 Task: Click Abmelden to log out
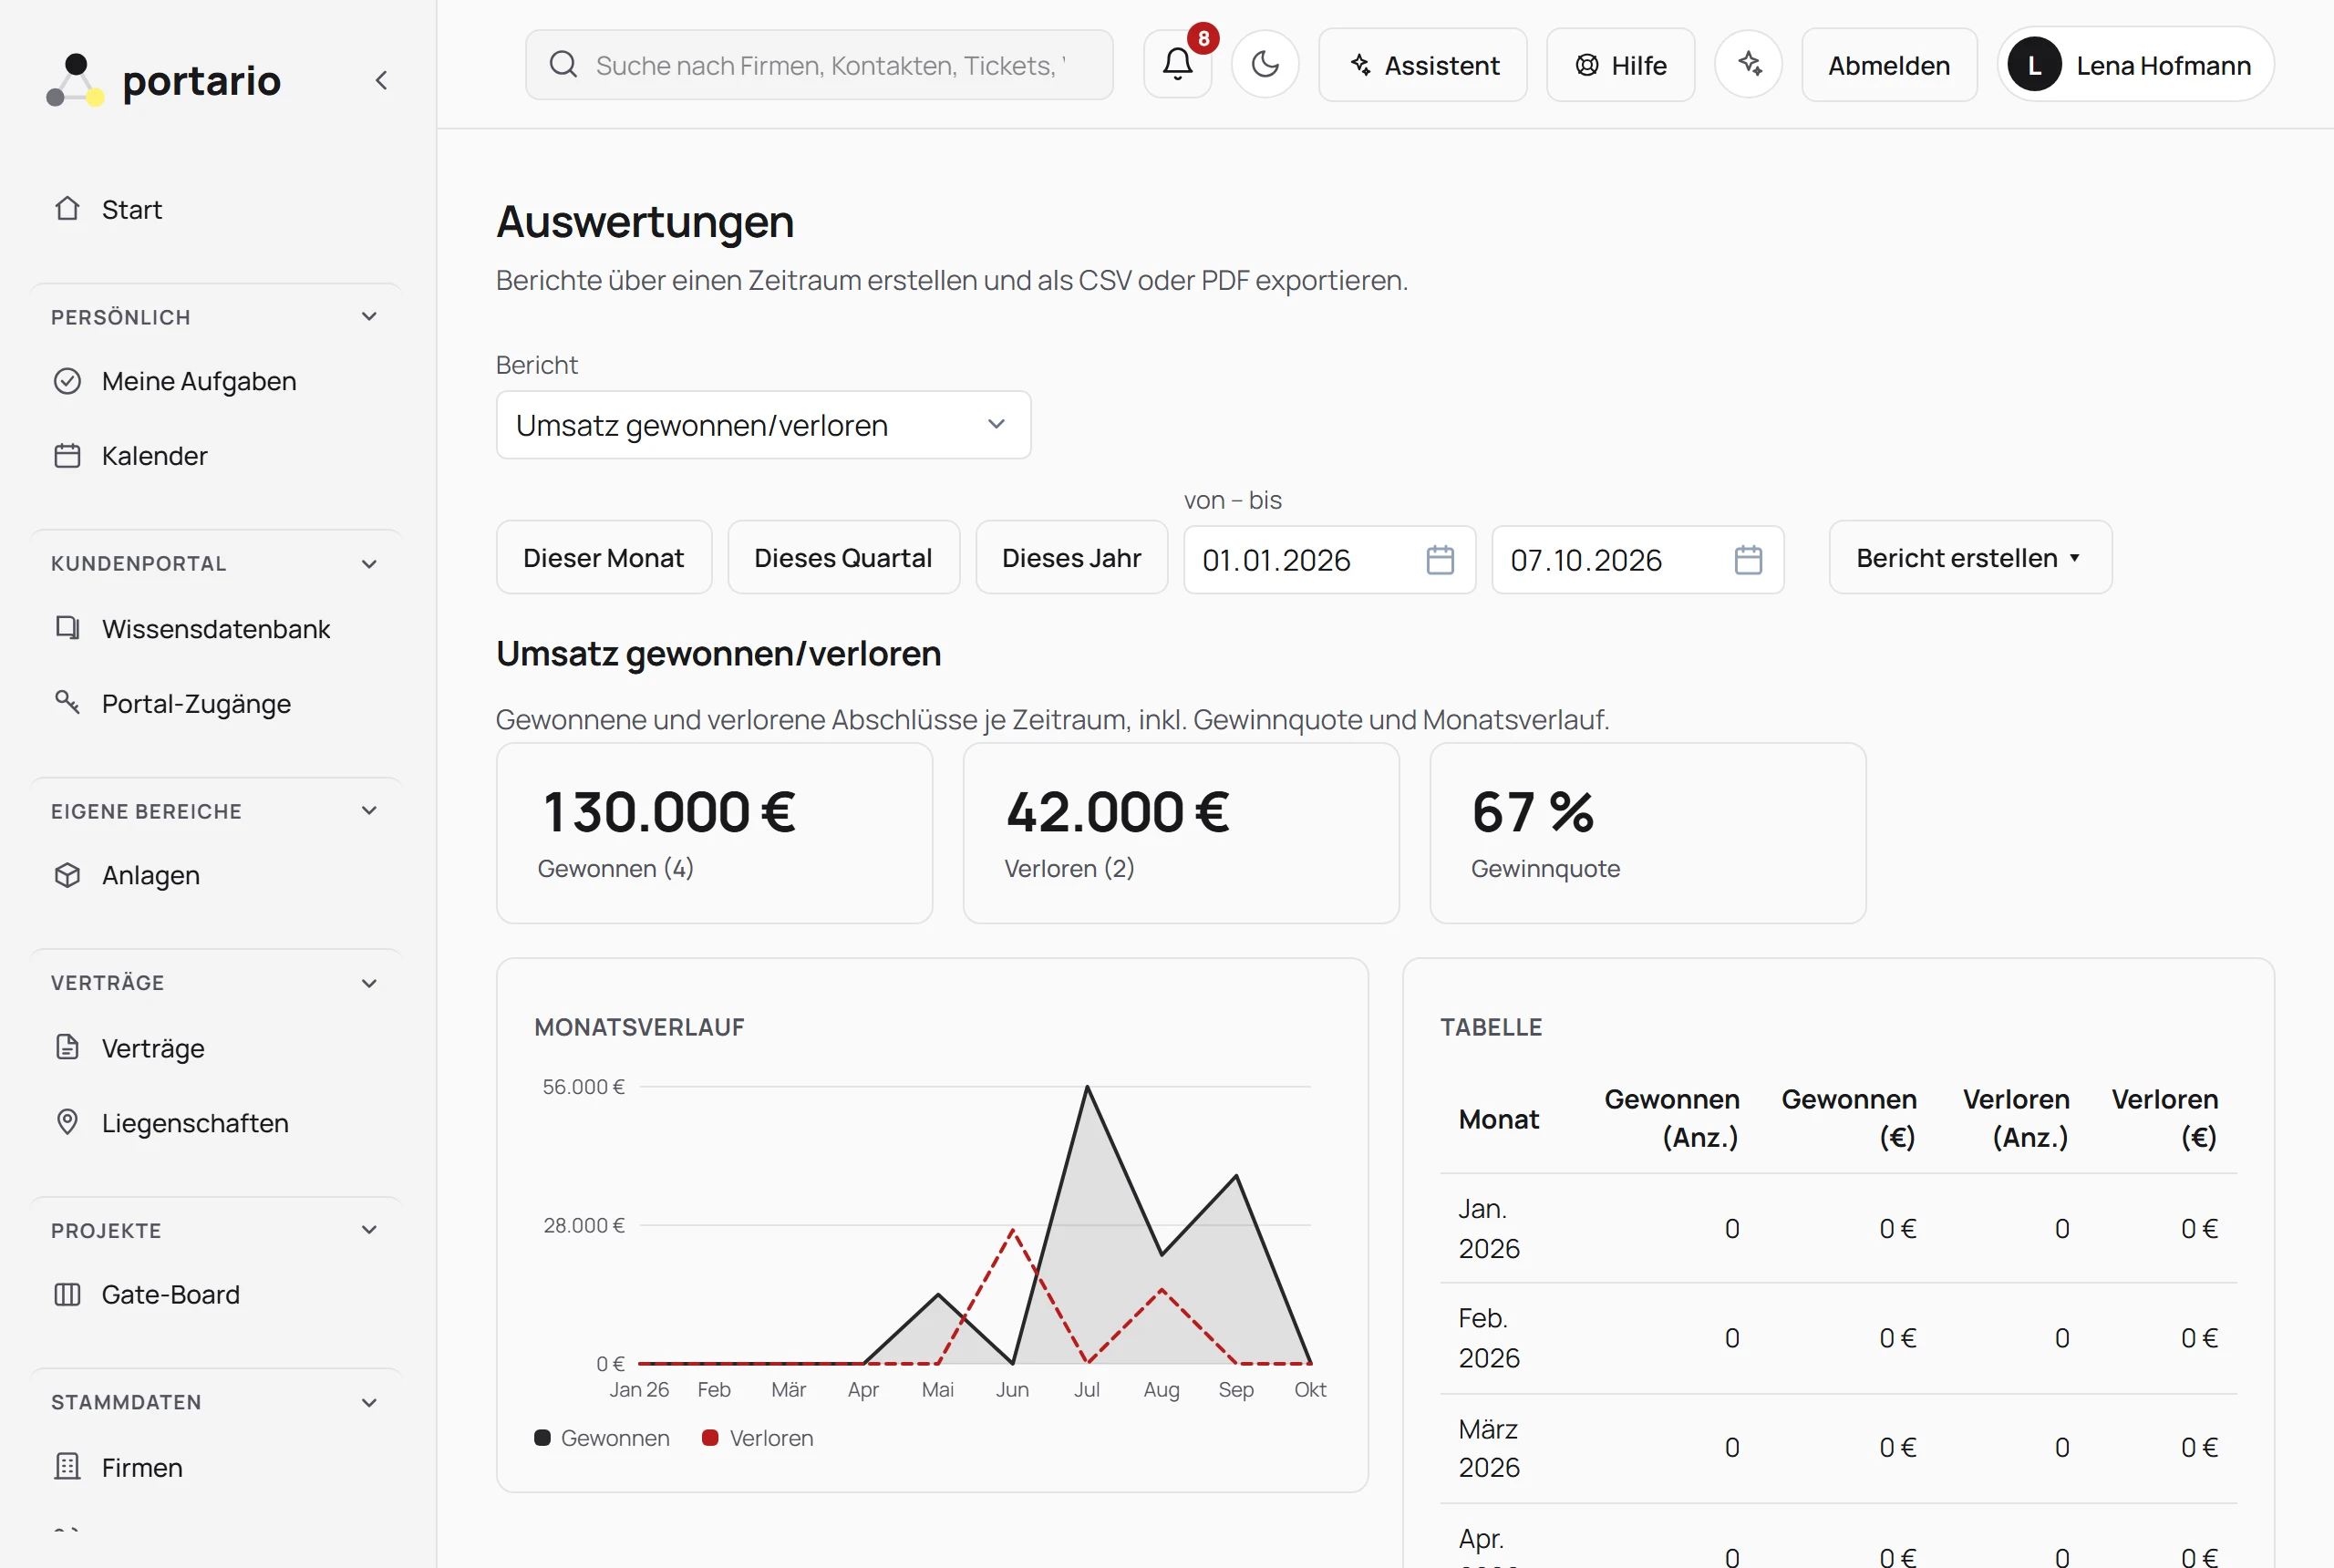[x=1889, y=65]
